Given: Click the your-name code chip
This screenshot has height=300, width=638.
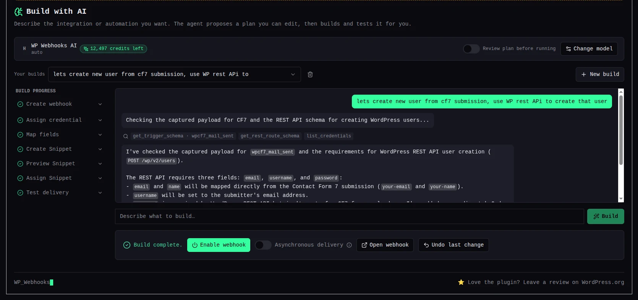Looking at the screenshot, I should 442,187.
